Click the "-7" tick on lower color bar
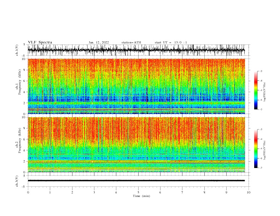The width and height of the screenshot is (280, 216). click(x=261, y=168)
